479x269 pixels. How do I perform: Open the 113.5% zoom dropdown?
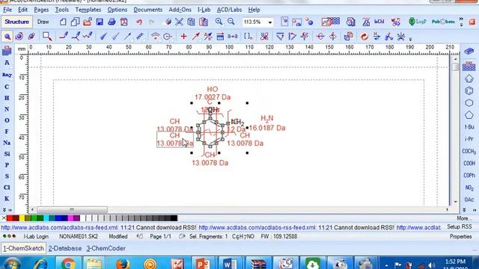tap(269, 22)
